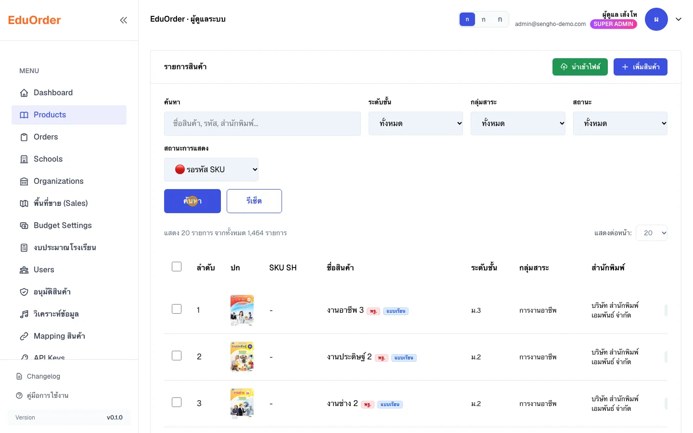The height and width of the screenshot is (433, 693).
Task: Select the middle font-size toggle
Action: pos(484,19)
